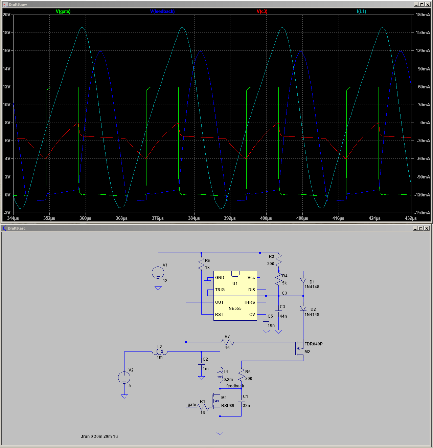Click the 5 value of V2

pos(130,386)
